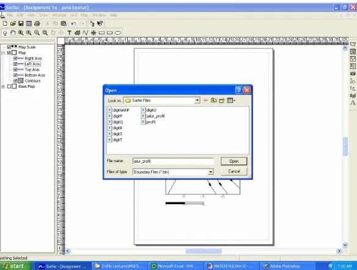Open the File menu
Image resolution: width=357 pixels, height=270 pixels.
click(x=10, y=15)
